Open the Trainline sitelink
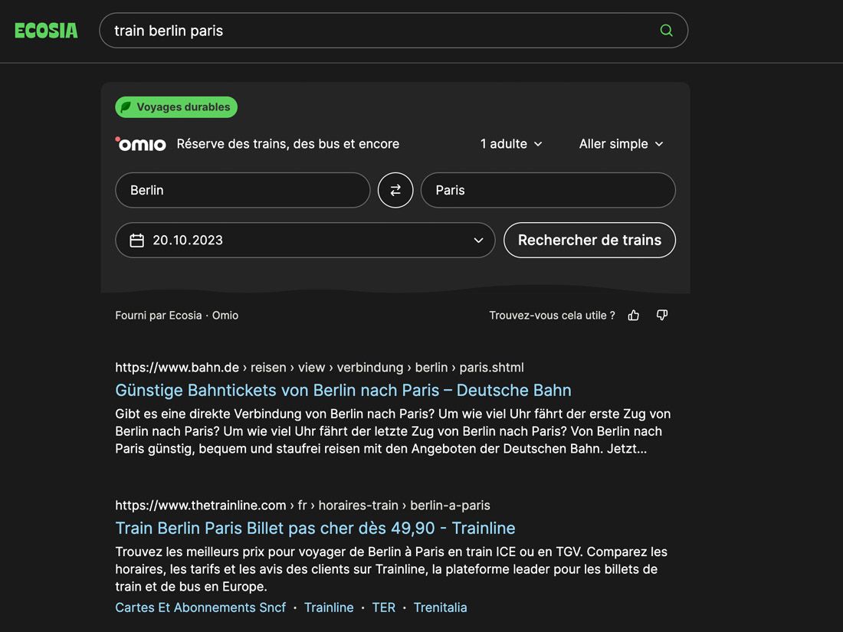Screen dimensions: 843x632 (x=329, y=607)
